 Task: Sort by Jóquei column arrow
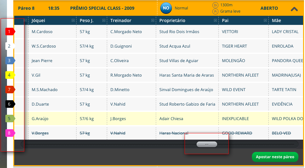click(73, 20)
